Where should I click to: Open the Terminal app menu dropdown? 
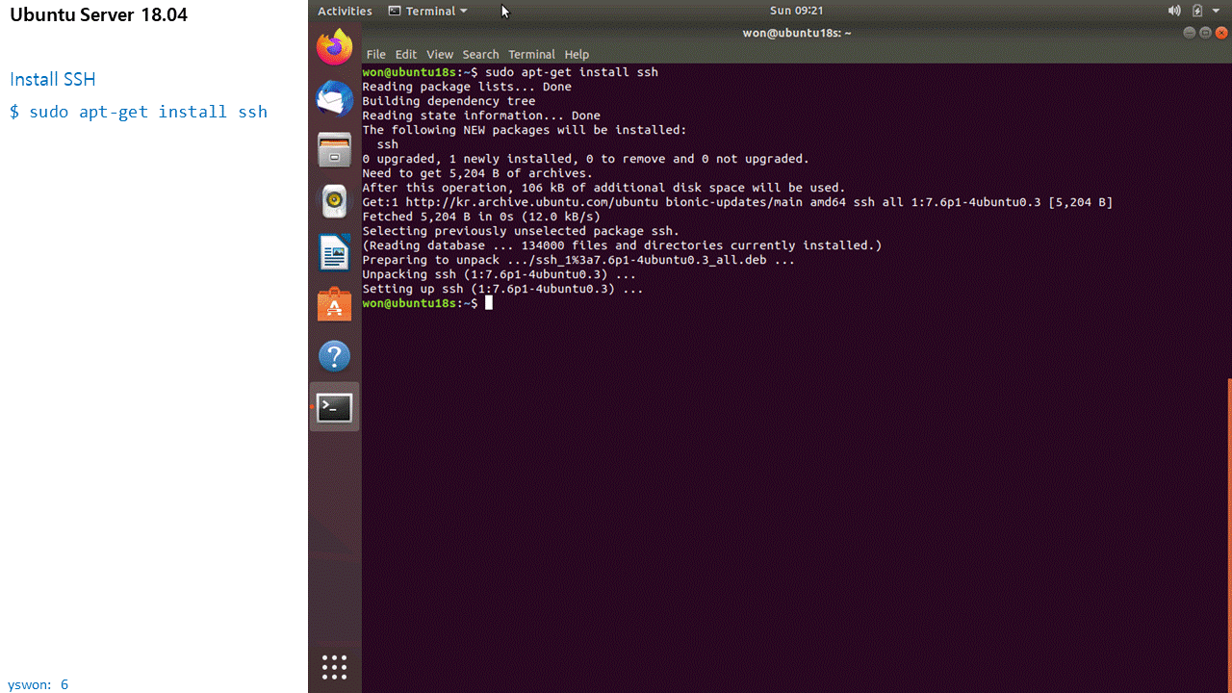[x=427, y=11]
